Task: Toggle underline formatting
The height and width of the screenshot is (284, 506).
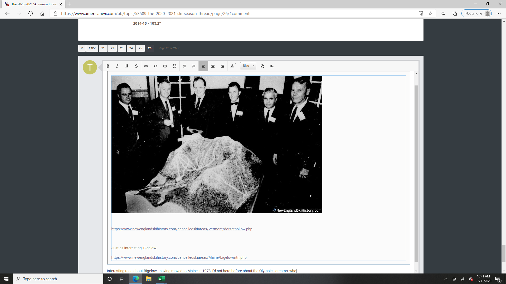Action: pyautogui.click(x=127, y=66)
